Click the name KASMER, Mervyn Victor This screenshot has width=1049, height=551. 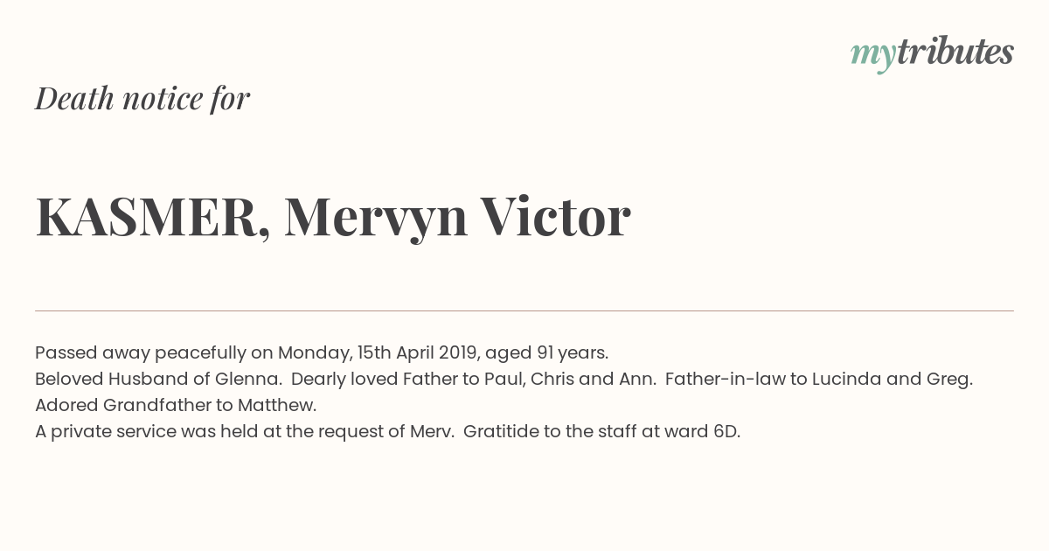tap(332, 217)
